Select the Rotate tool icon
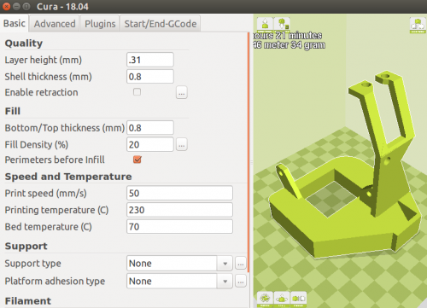427x308 pixels. click(x=265, y=299)
